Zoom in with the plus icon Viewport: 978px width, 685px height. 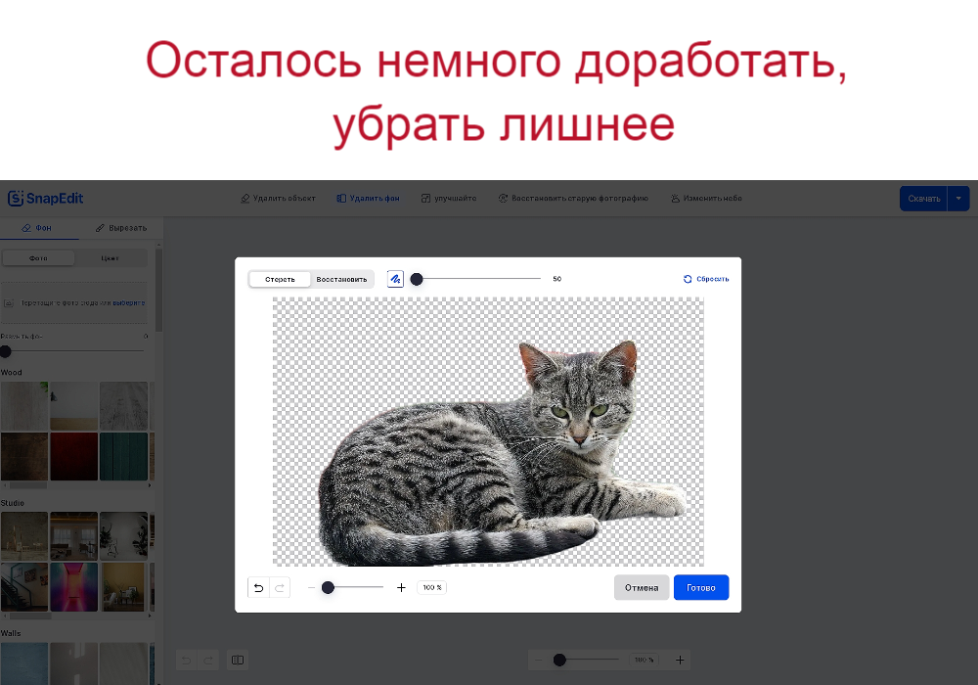pyautogui.click(x=401, y=587)
